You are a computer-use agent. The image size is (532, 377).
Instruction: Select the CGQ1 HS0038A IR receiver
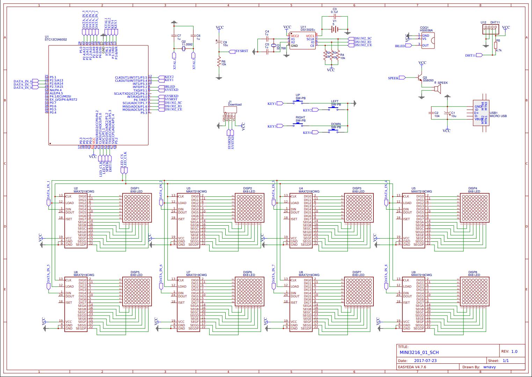[x=428, y=41]
